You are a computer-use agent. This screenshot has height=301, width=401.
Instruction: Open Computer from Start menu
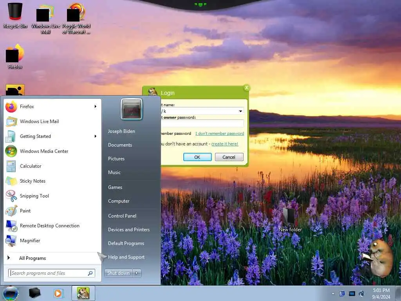(119, 201)
